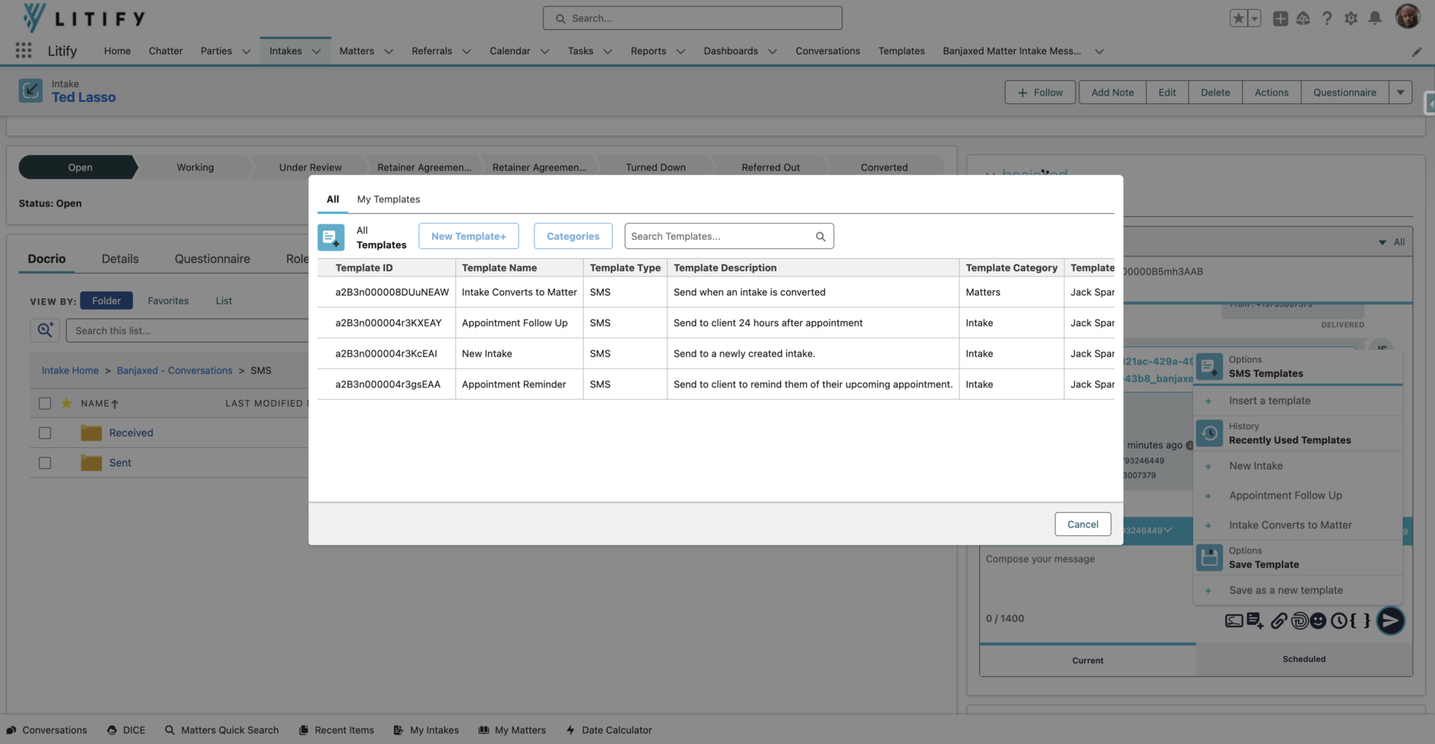Select the All tab in templates modal
The height and width of the screenshot is (744, 1435).
point(333,200)
